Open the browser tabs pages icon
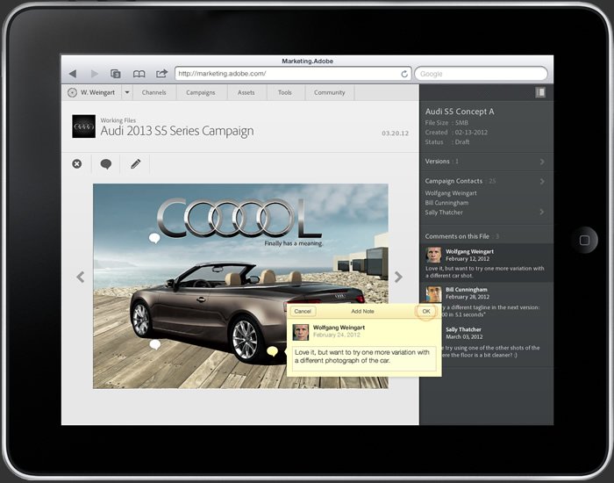 115,73
